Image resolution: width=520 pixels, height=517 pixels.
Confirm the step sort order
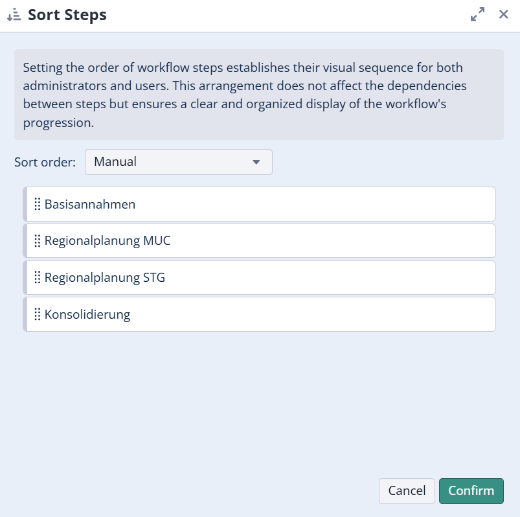click(471, 490)
